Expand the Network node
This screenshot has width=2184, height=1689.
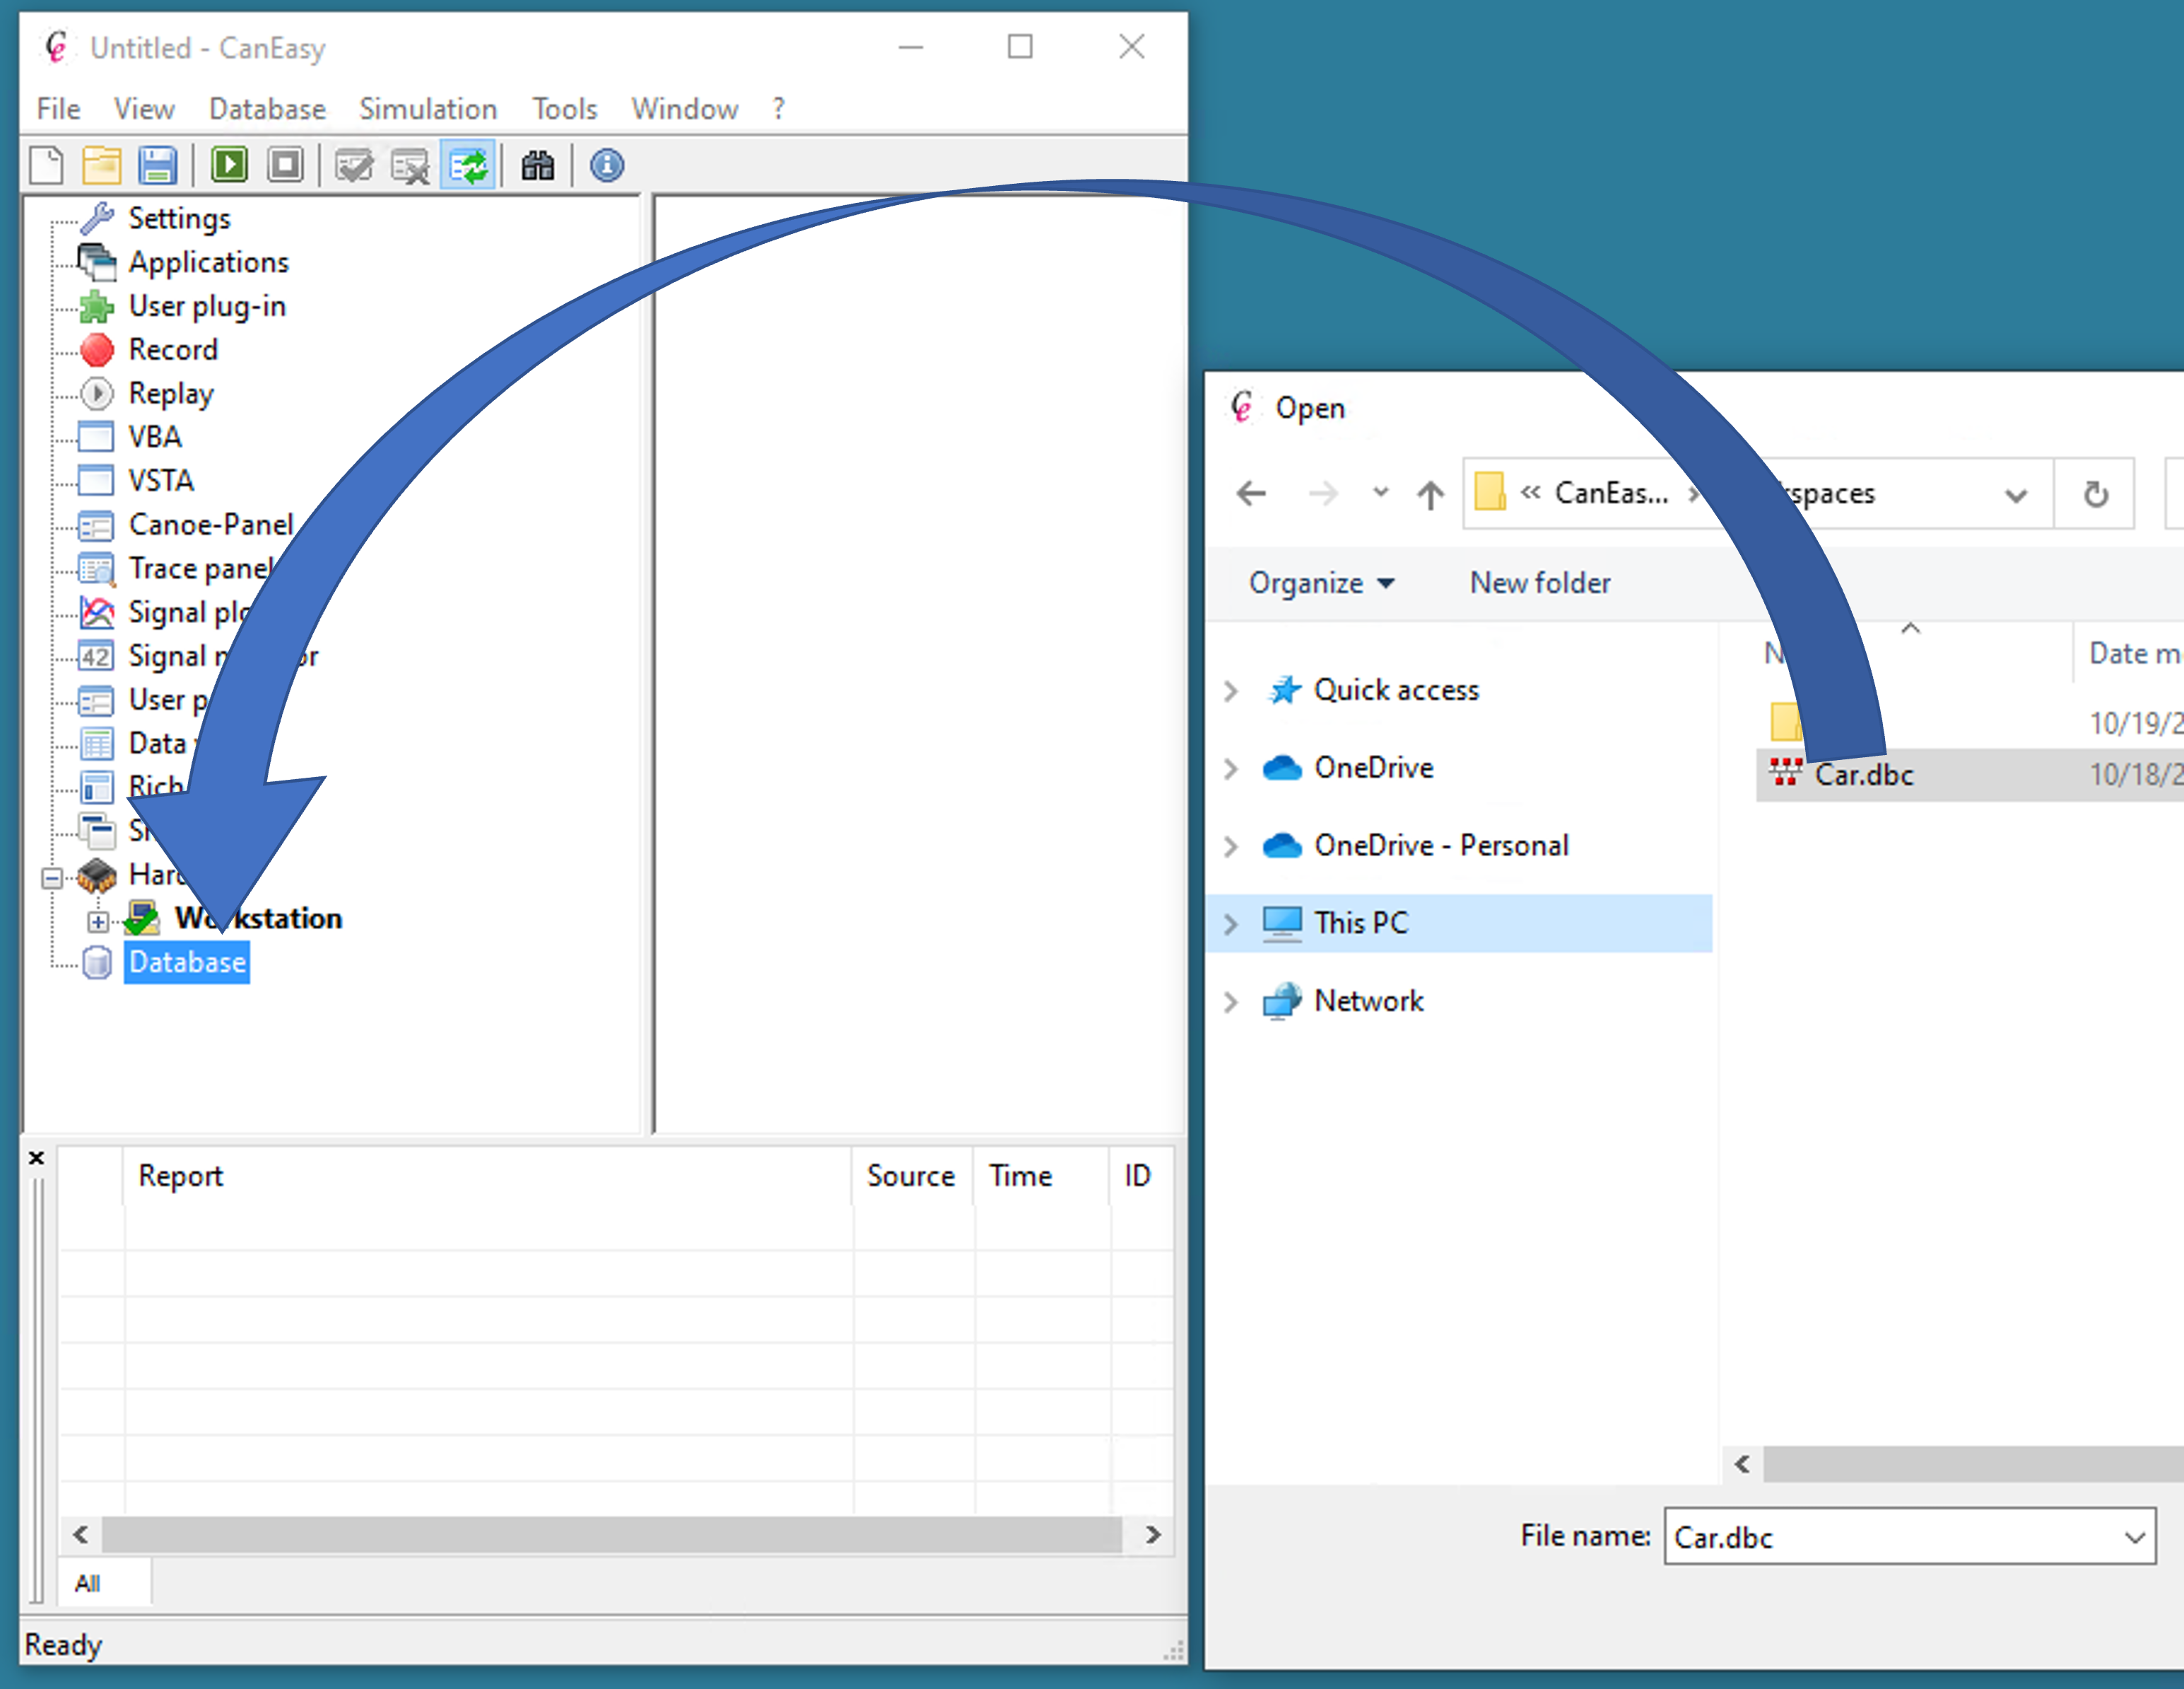(x=1231, y=1001)
